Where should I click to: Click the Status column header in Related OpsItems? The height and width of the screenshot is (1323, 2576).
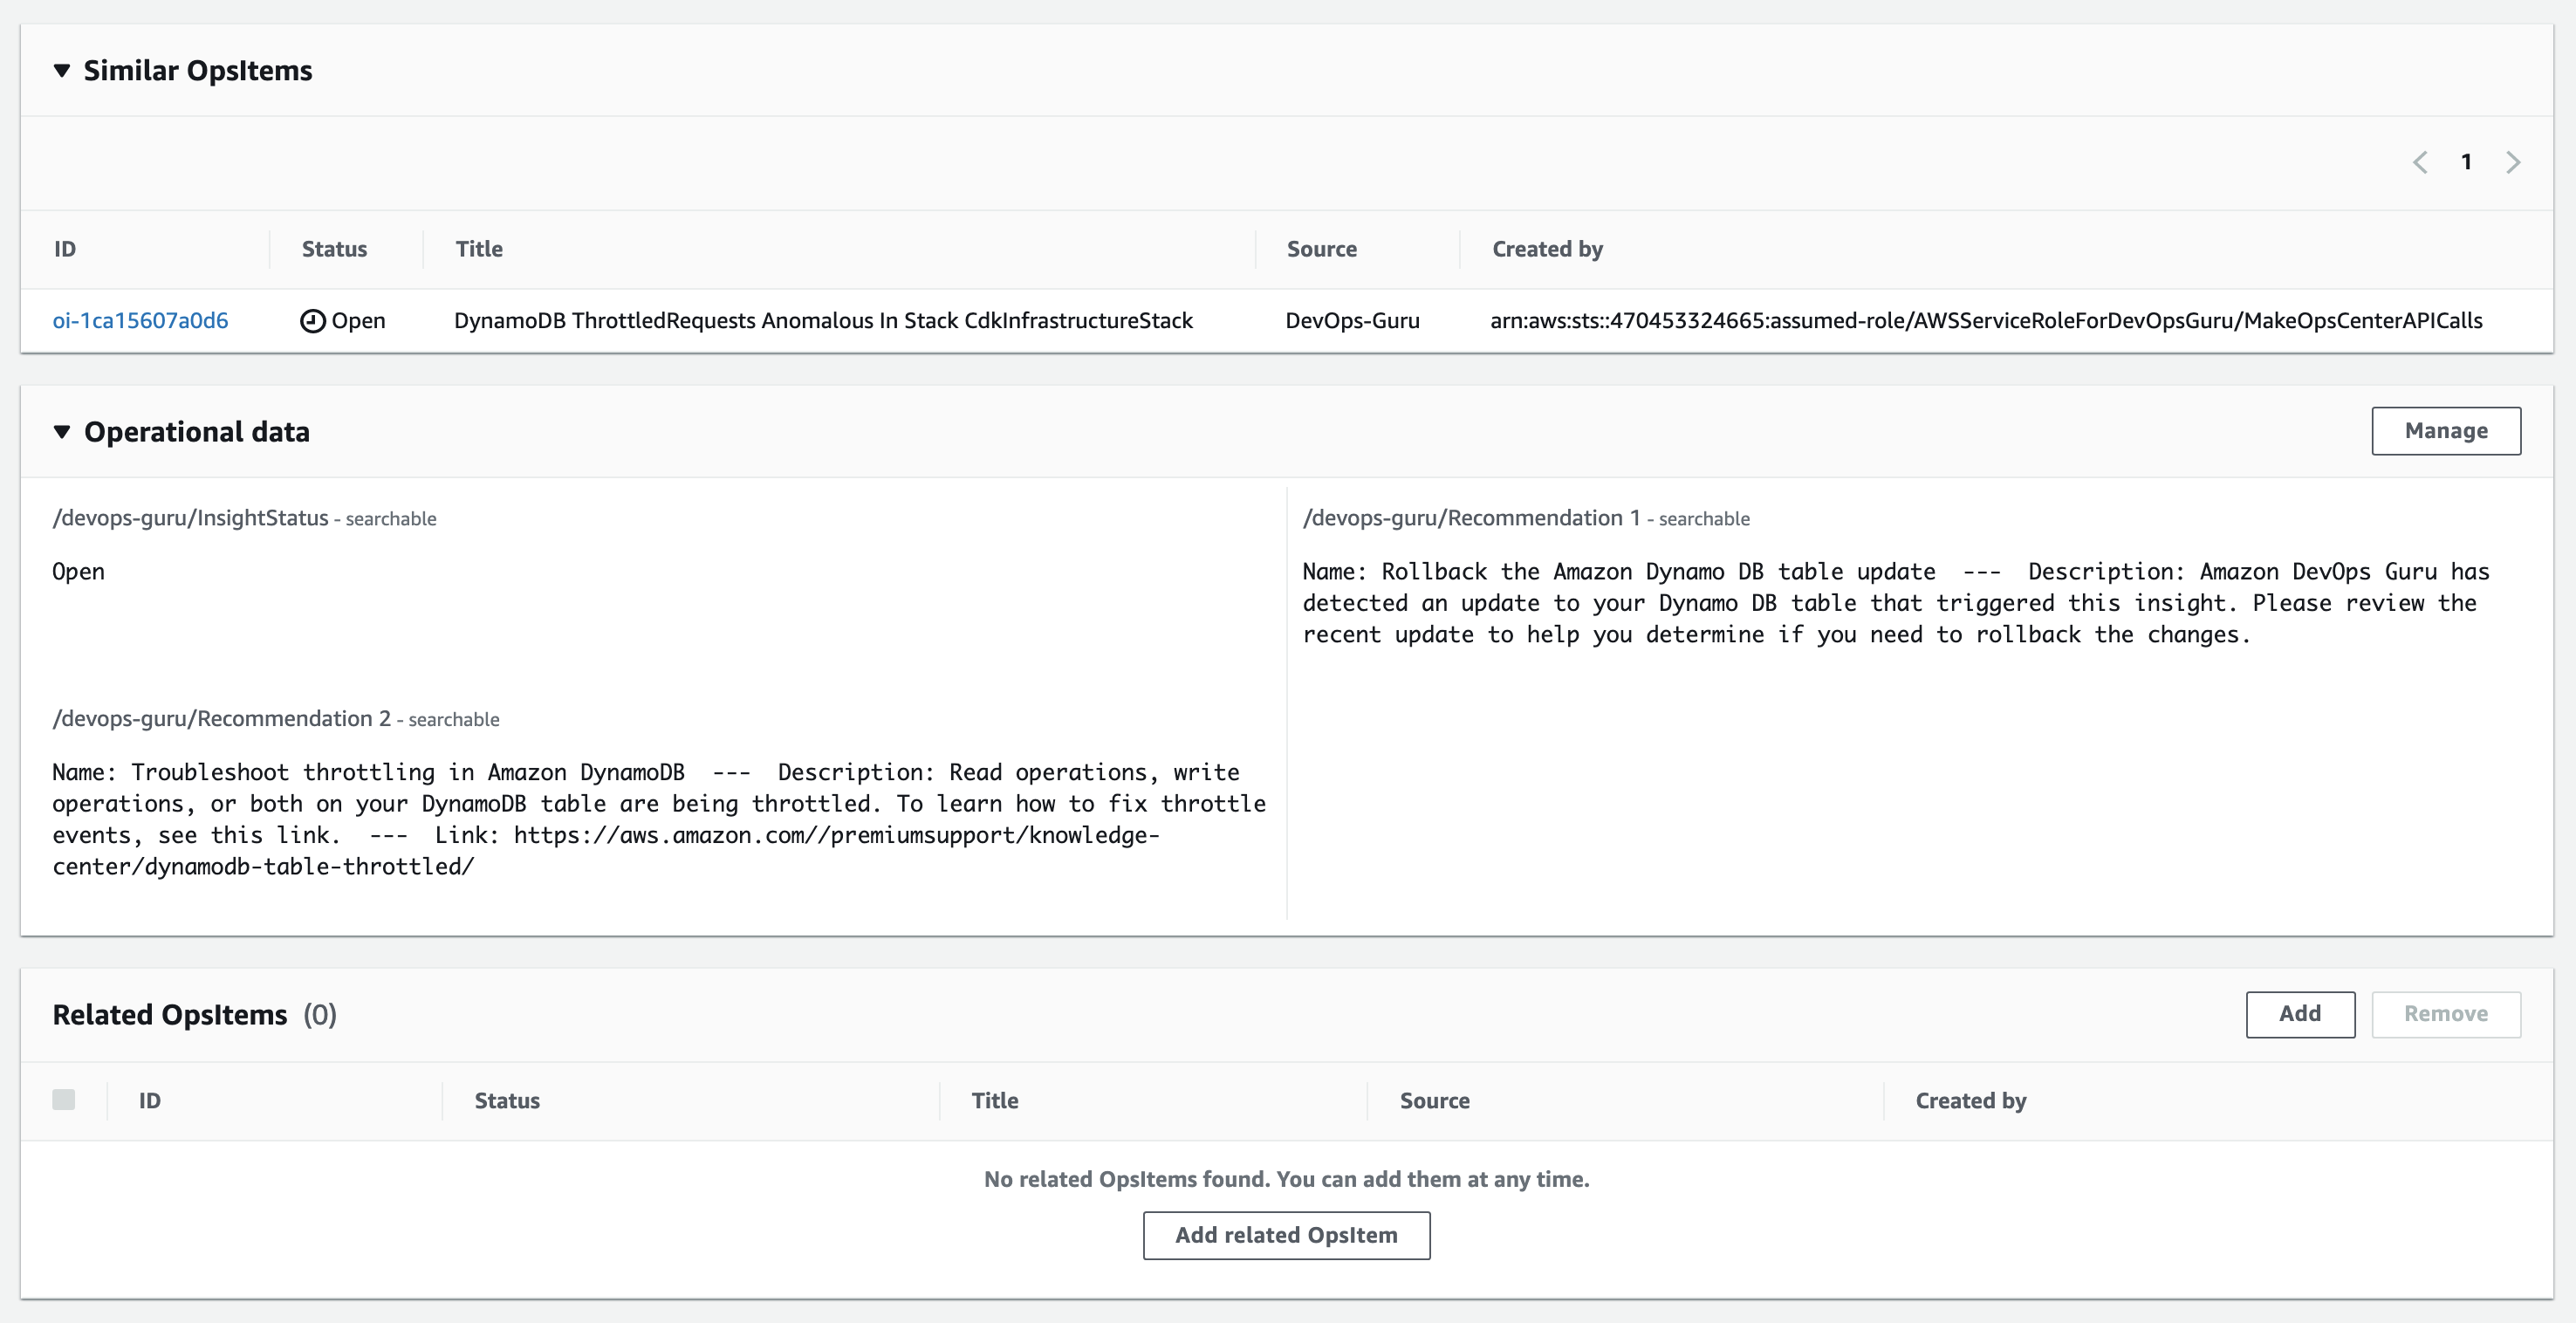coord(507,1100)
